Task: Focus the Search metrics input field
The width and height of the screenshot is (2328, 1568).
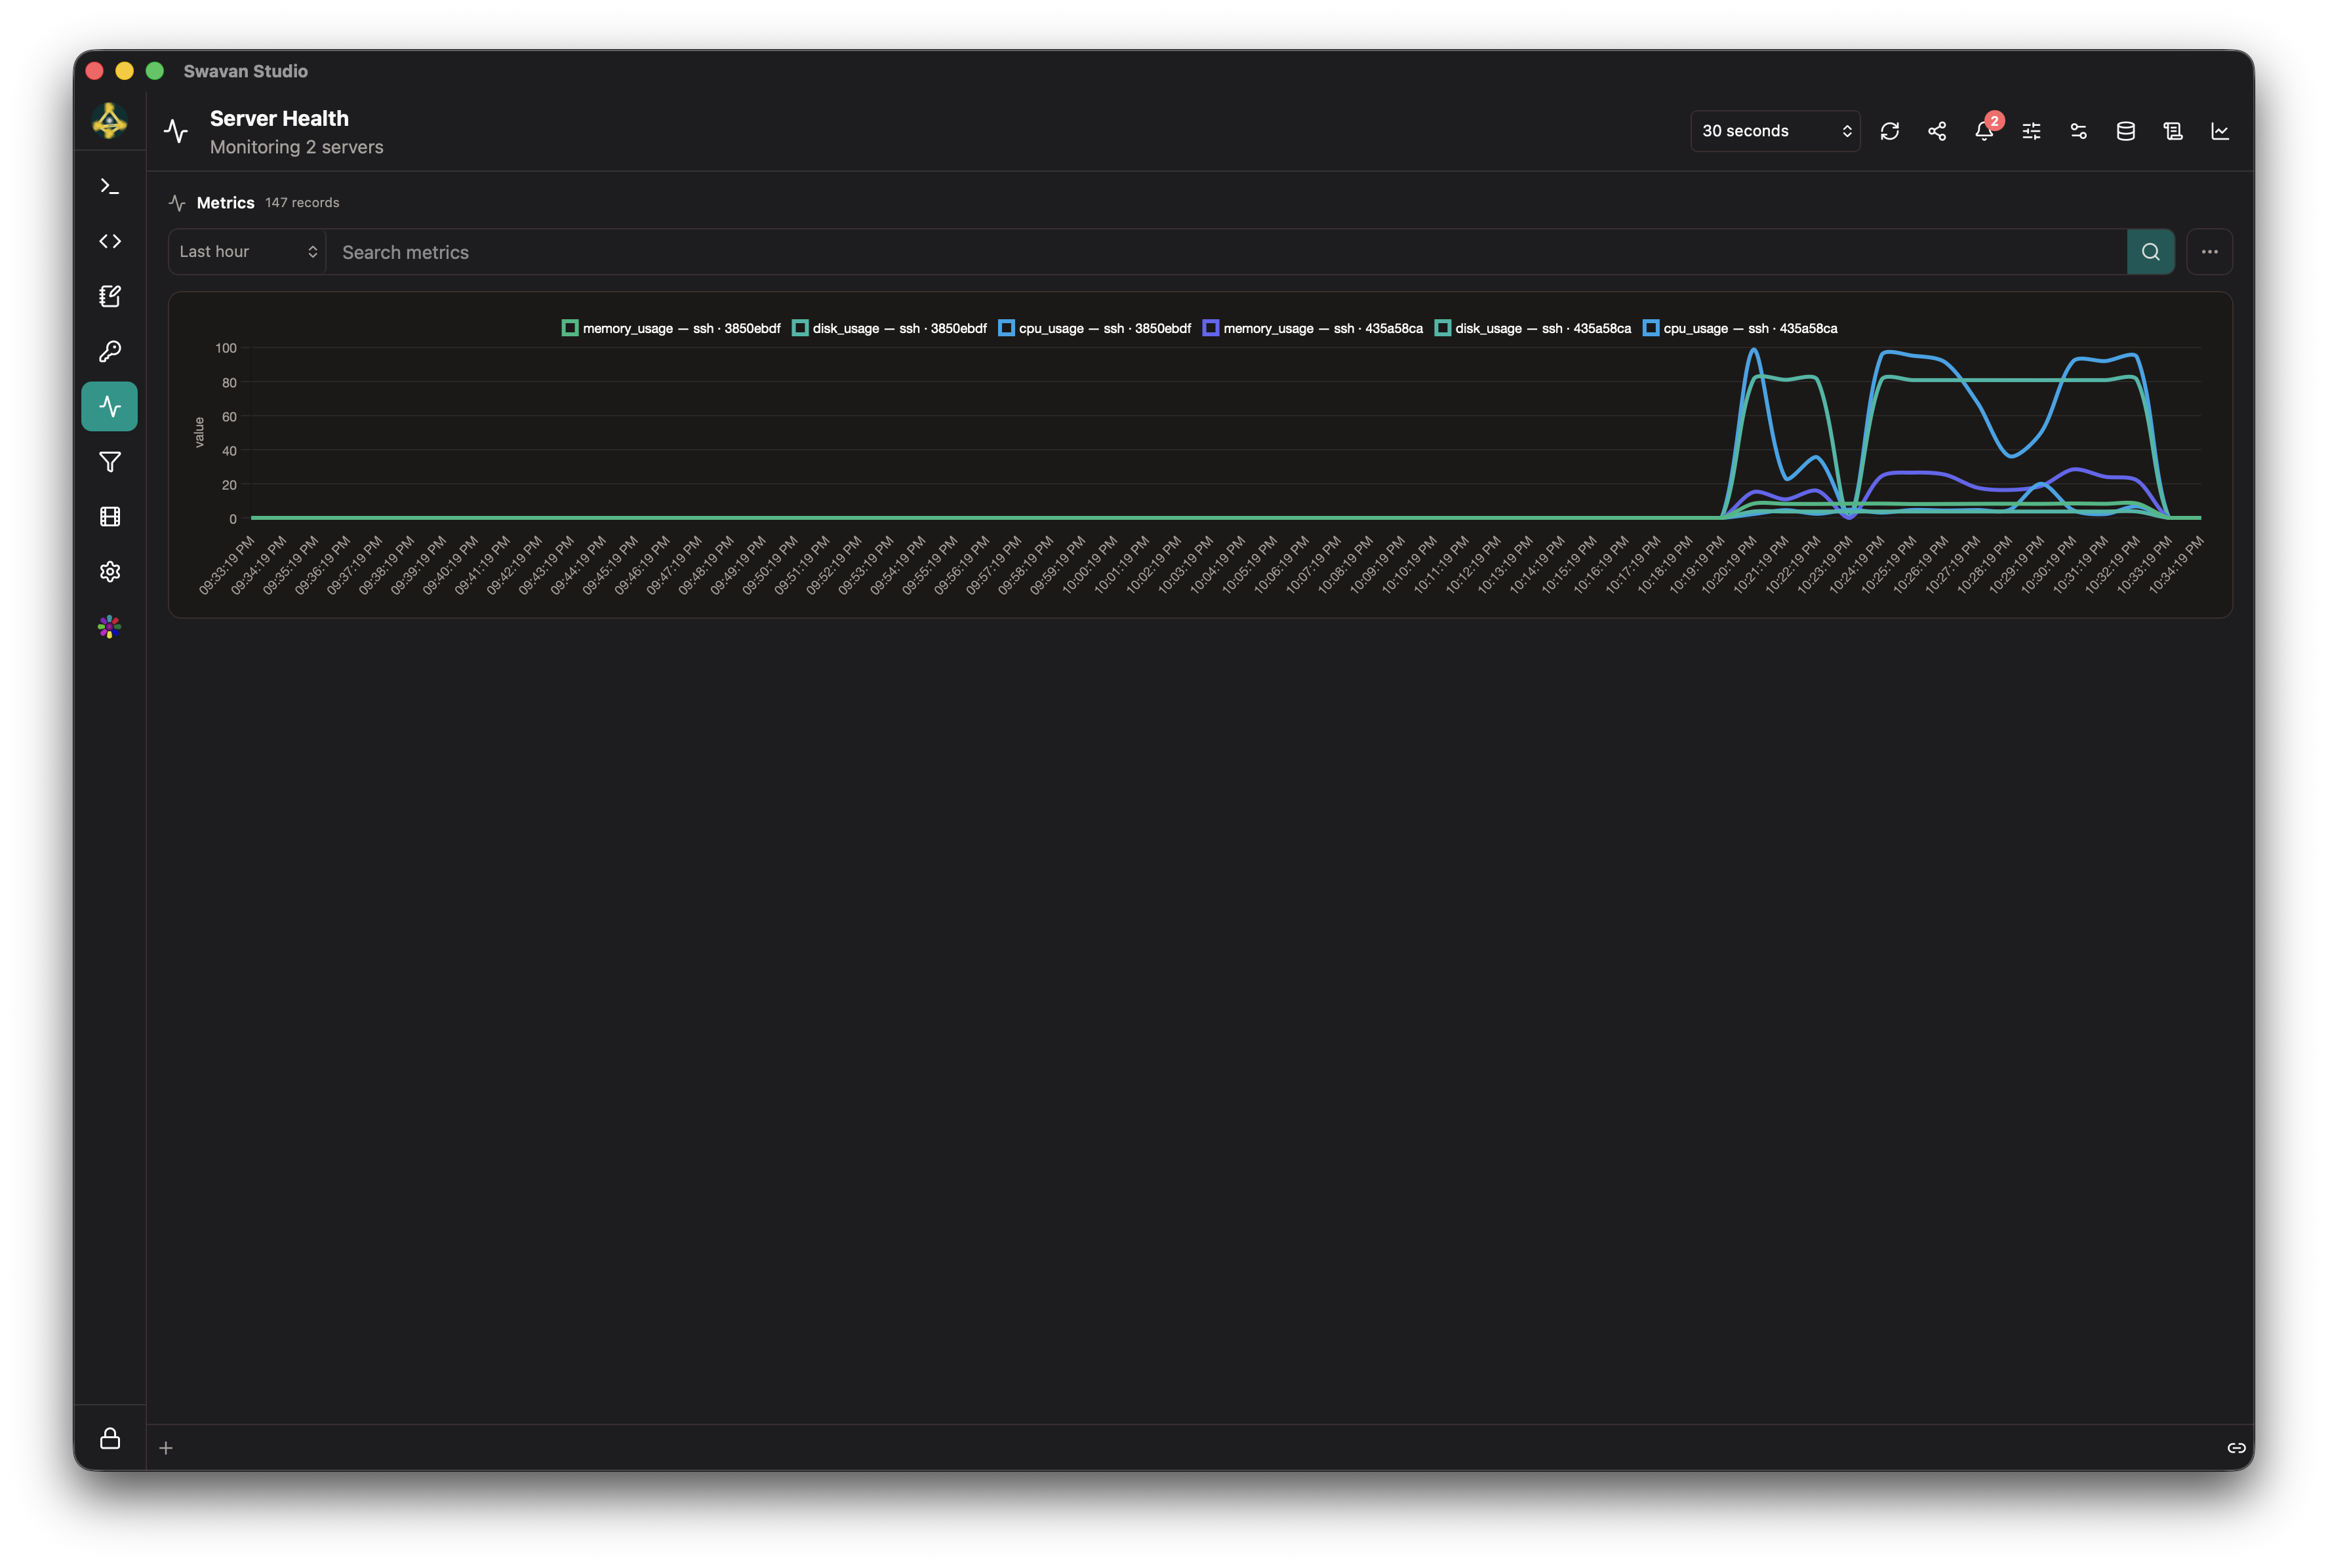Action: (1226, 252)
